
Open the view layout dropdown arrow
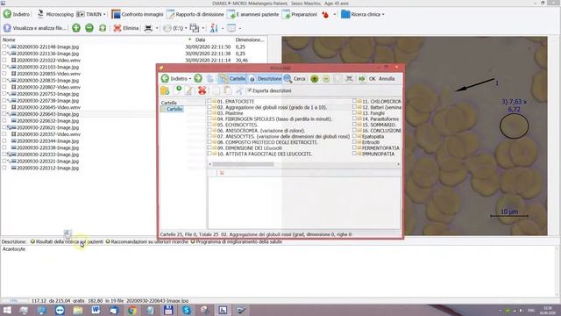click(239, 28)
